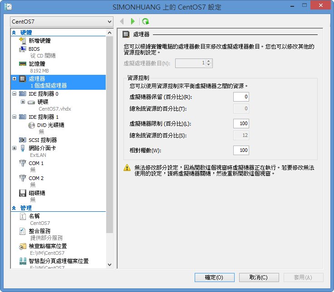Click the 硬碟 hard drive icon

[31, 102]
